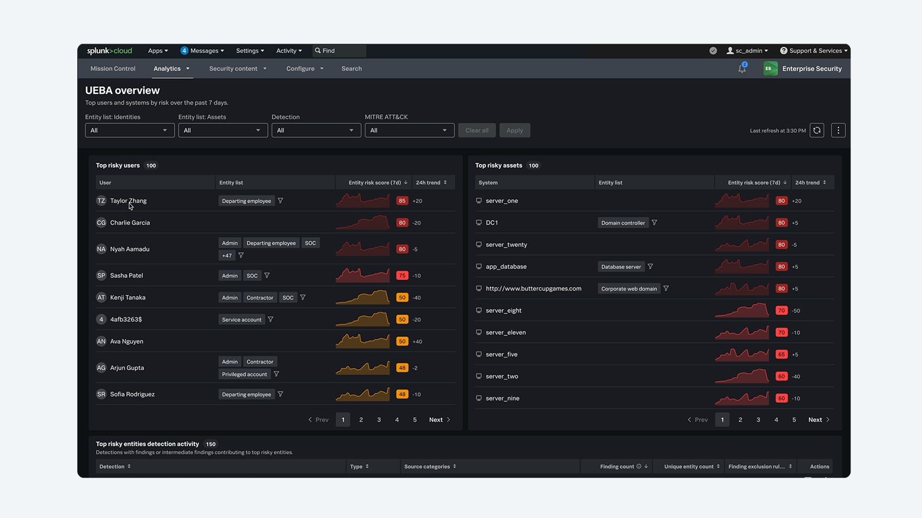Screen dimensions: 922x518
Task: Click http://www.buttercupgames.com asset
Action: pyautogui.click(x=534, y=288)
